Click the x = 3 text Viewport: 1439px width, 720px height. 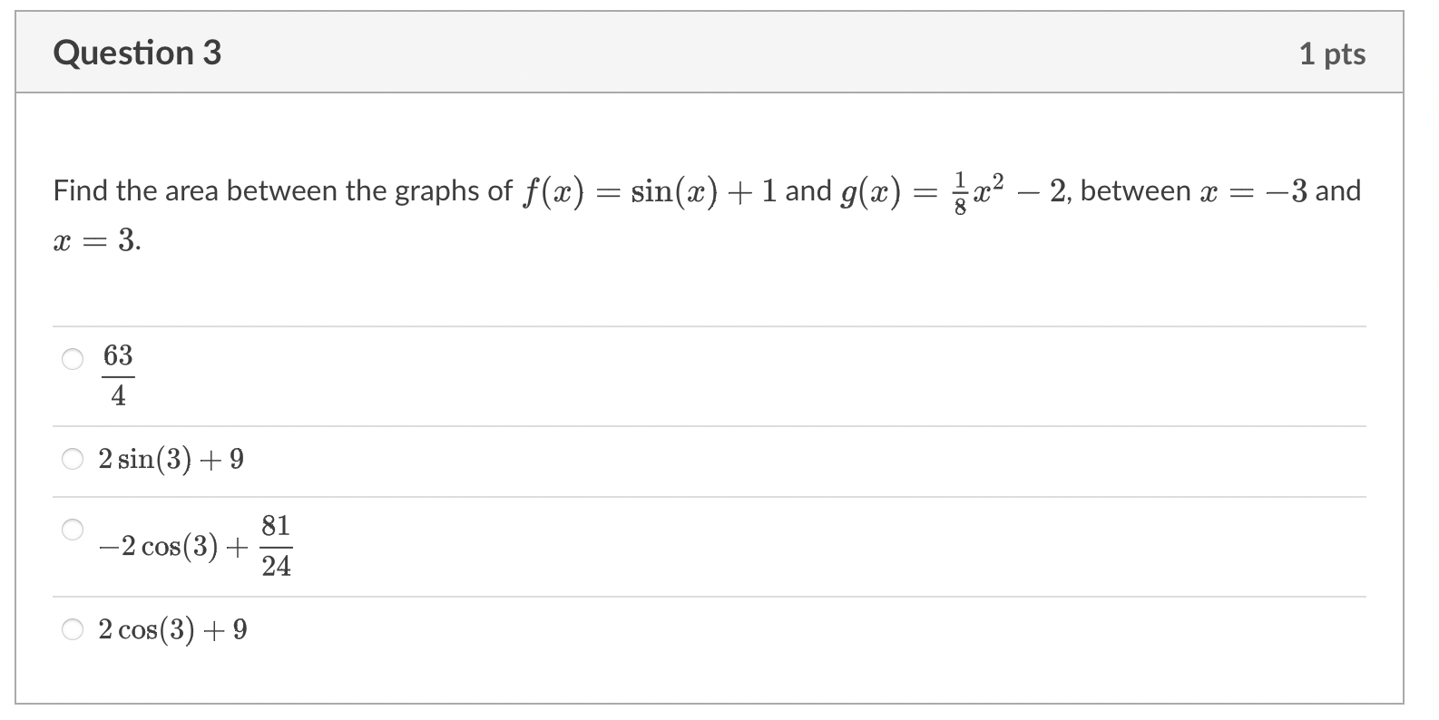click(x=95, y=240)
